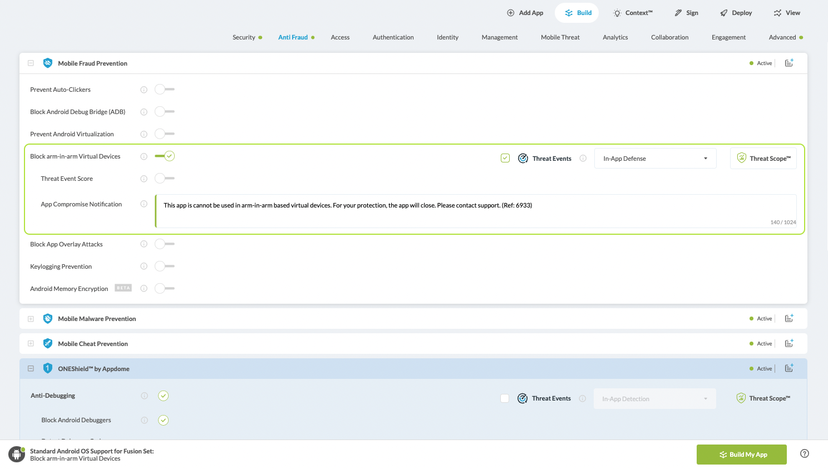Click the Build My App button

[741, 455]
